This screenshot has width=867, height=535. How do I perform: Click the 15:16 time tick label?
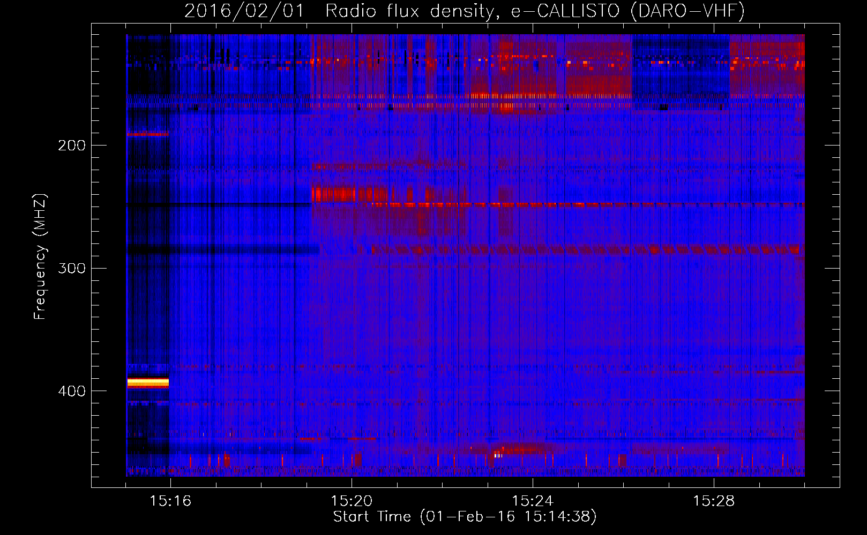tap(170, 501)
